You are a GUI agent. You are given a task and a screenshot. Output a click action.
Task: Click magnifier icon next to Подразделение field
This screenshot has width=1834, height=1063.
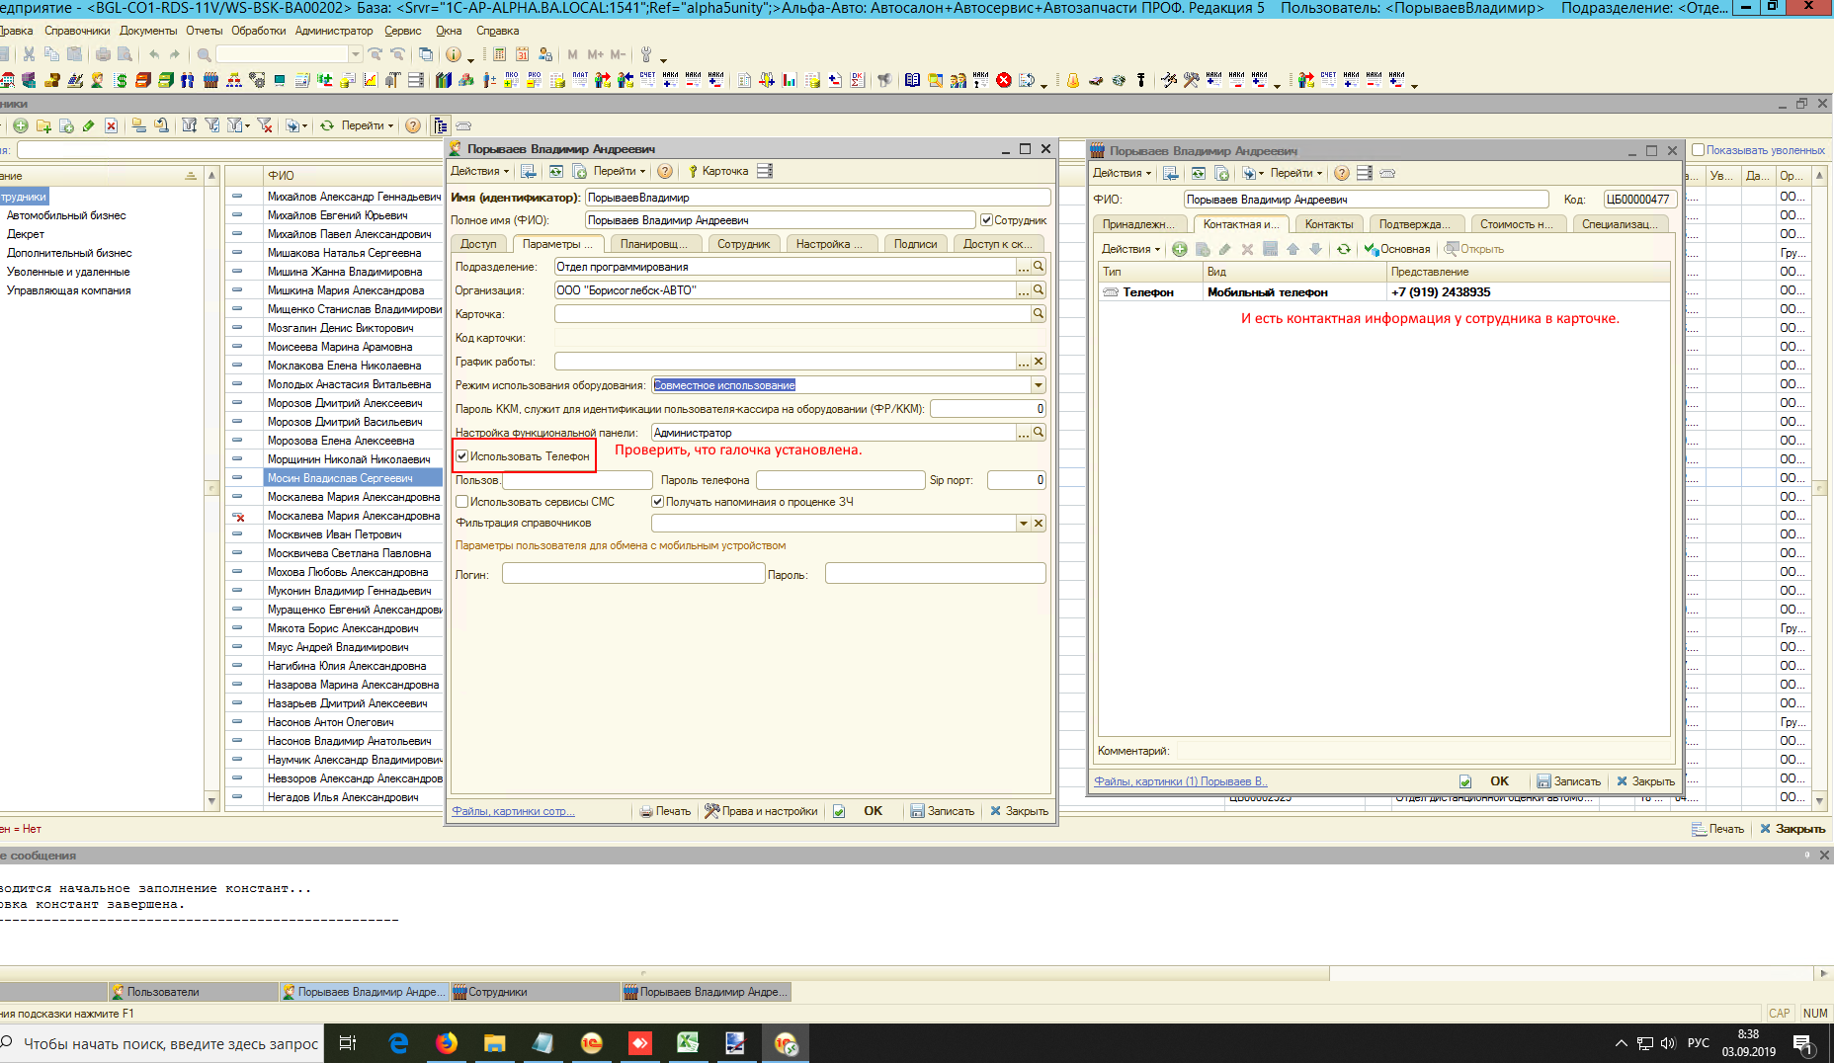(x=1039, y=267)
